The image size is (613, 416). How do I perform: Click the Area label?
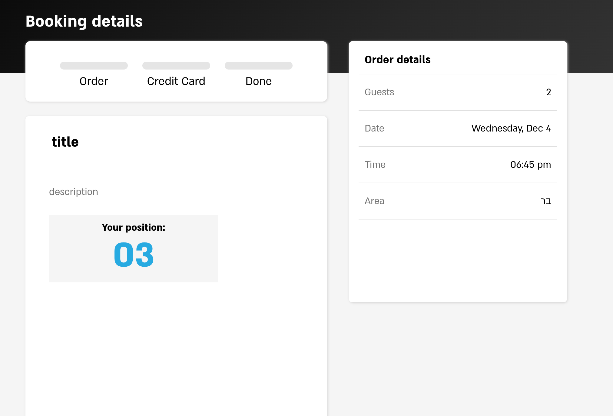click(374, 201)
